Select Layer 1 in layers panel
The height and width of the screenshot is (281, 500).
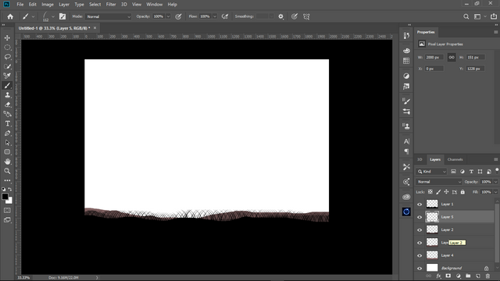(455, 205)
